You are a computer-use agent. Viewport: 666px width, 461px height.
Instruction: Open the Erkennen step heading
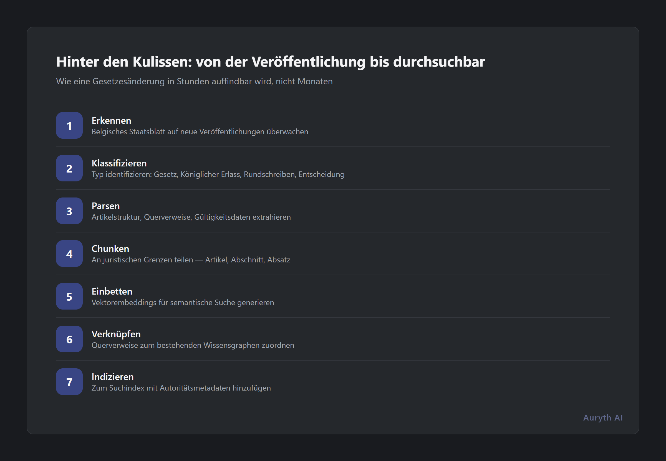pos(111,120)
